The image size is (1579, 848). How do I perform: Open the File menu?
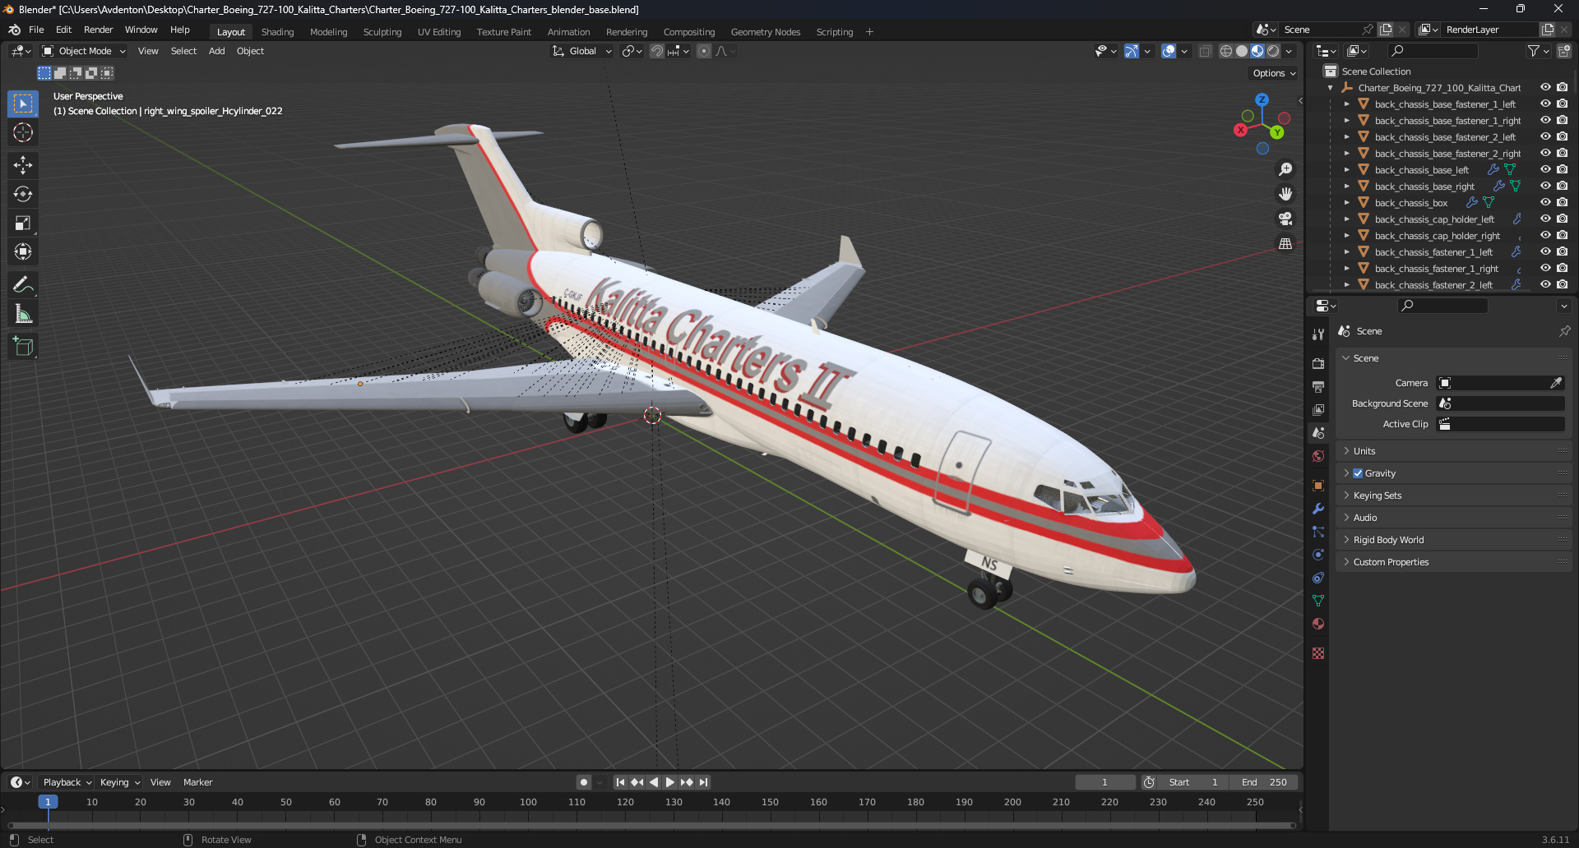pos(36,30)
